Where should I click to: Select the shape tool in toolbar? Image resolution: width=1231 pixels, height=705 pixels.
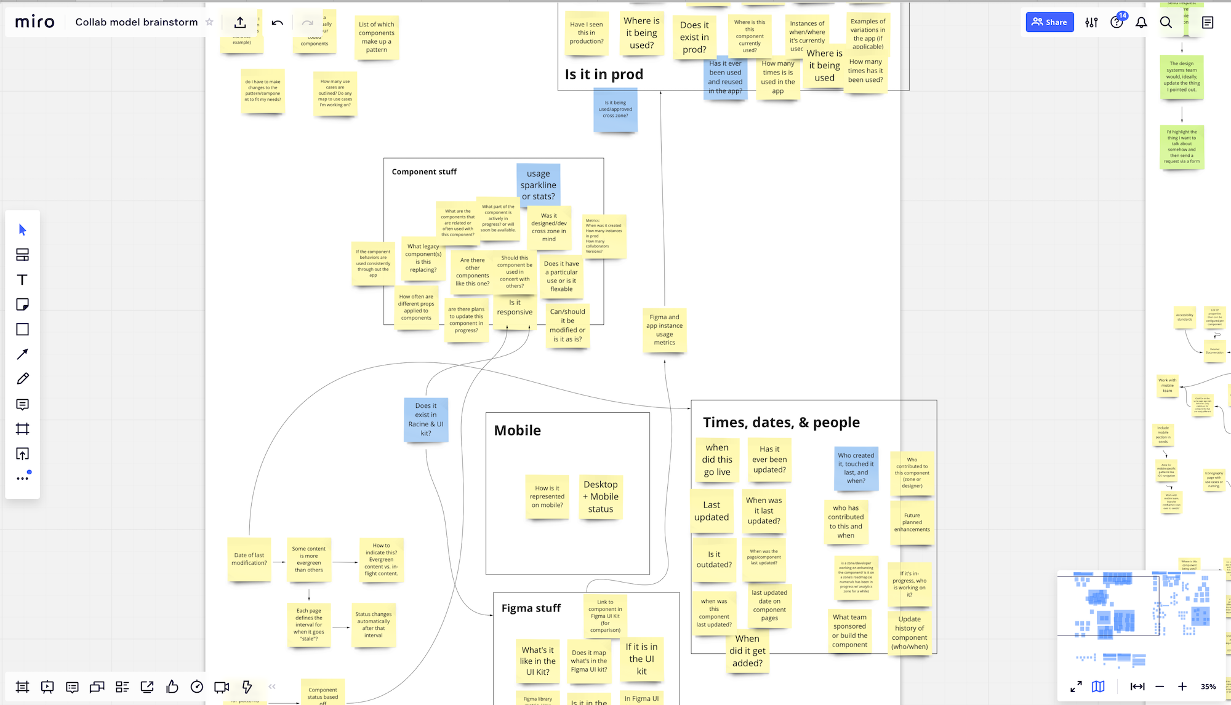click(22, 330)
